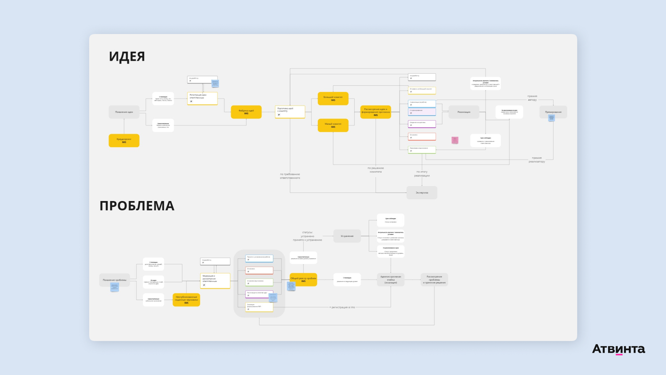Screen dimensions: 666x375
Task: Select the Реализация node
Action: [x=464, y=112]
